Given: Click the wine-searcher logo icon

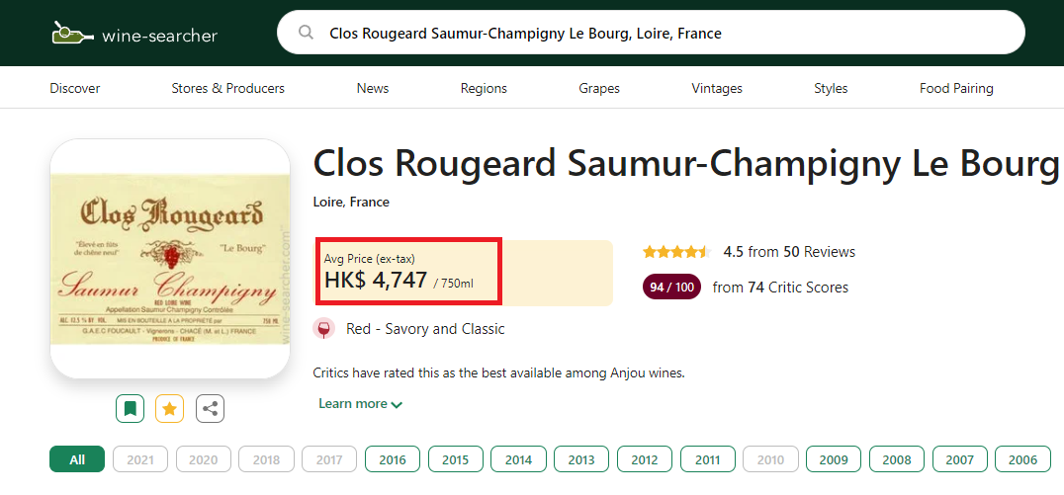Looking at the screenshot, I should 69,34.
